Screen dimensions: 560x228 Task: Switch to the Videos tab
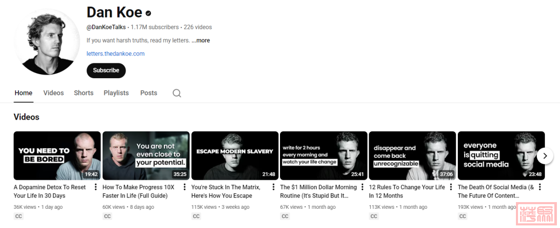53,93
